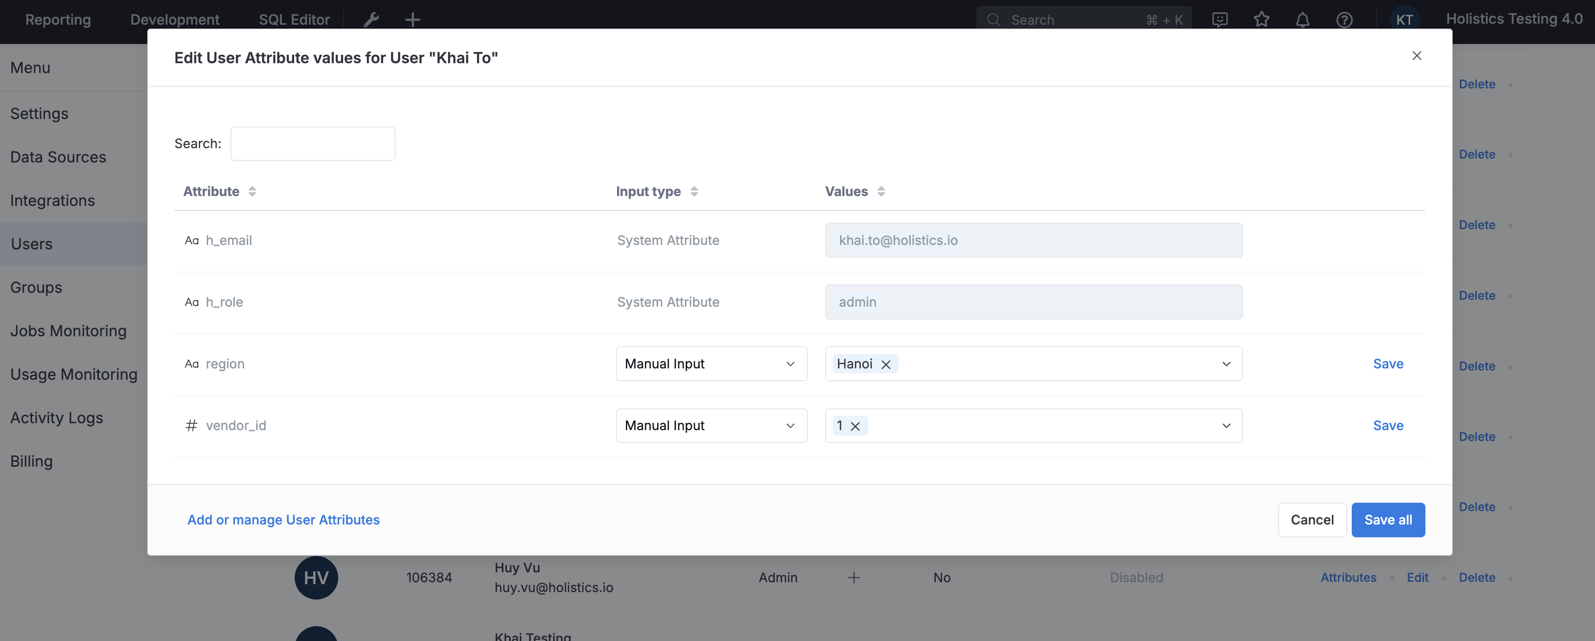Screen dimensions: 1595x641
Task: Click the Cancel button
Action: point(1312,520)
